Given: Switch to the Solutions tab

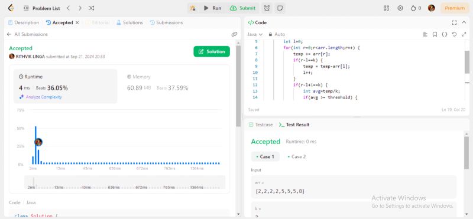Looking at the screenshot, I should [129, 22].
